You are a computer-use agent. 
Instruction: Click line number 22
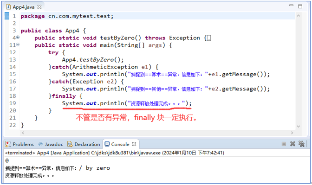tap(13, 125)
